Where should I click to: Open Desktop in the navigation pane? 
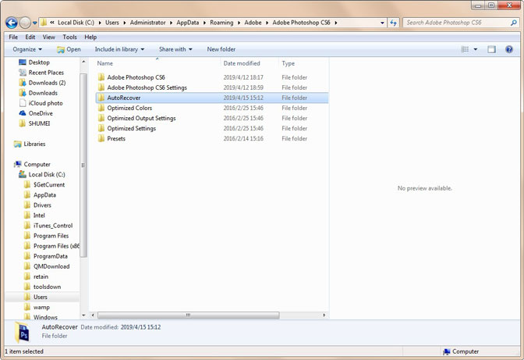coord(39,62)
